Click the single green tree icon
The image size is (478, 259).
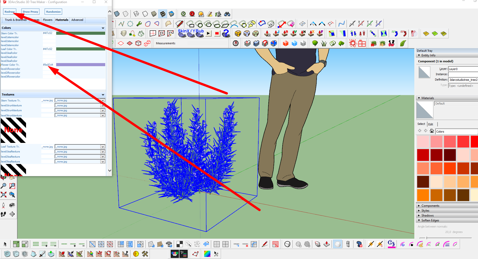click(x=315, y=43)
